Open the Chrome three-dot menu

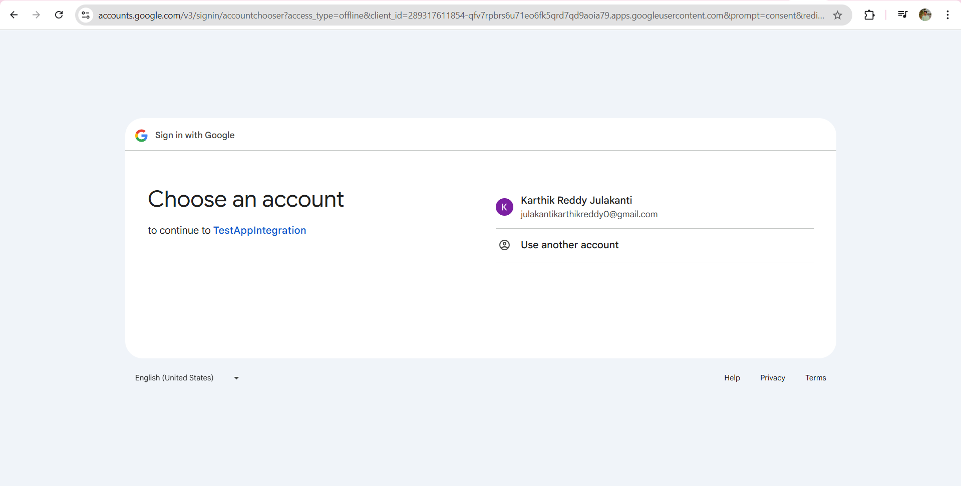tap(947, 15)
